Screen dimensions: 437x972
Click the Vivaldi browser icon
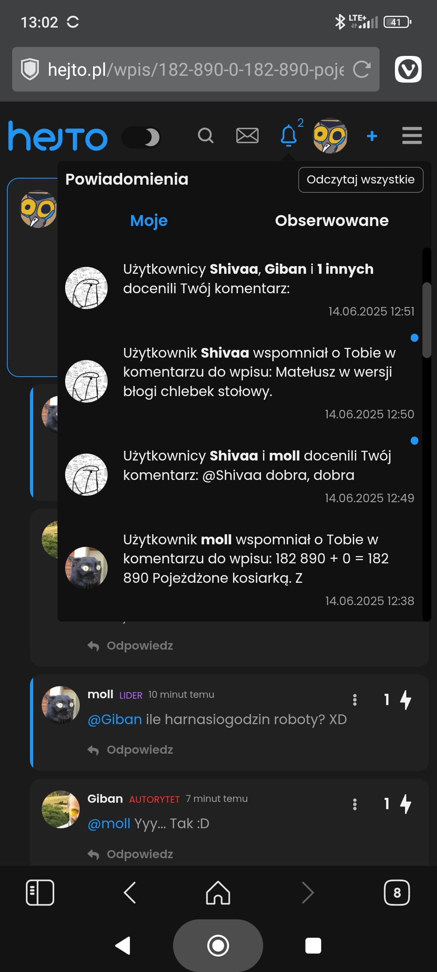click(408, 69)
